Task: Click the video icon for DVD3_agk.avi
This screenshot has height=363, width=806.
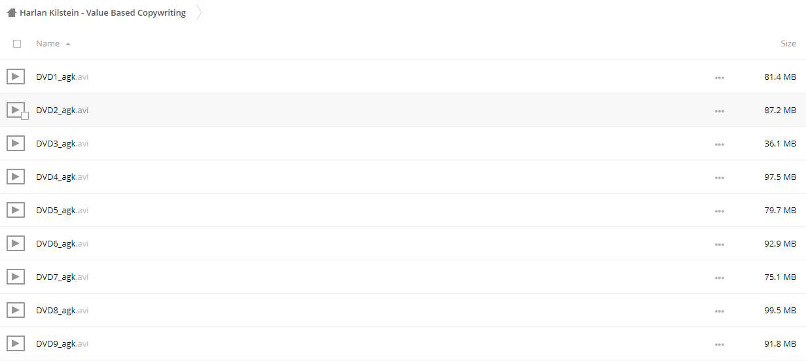Action: [16, 144]
